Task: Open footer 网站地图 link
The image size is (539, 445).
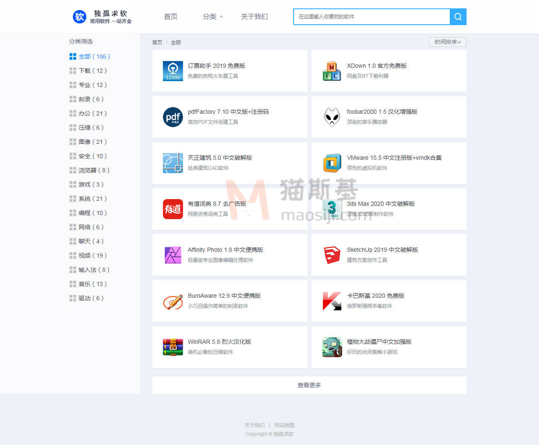Action: pos(284,425)
